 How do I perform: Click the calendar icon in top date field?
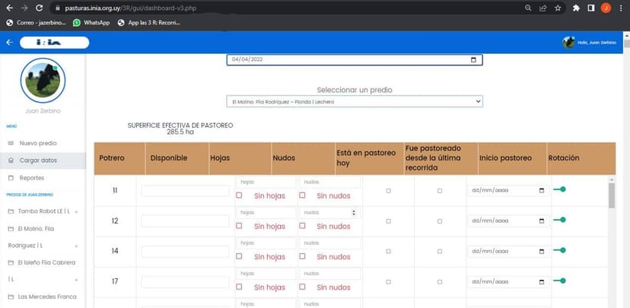point(473,60)
